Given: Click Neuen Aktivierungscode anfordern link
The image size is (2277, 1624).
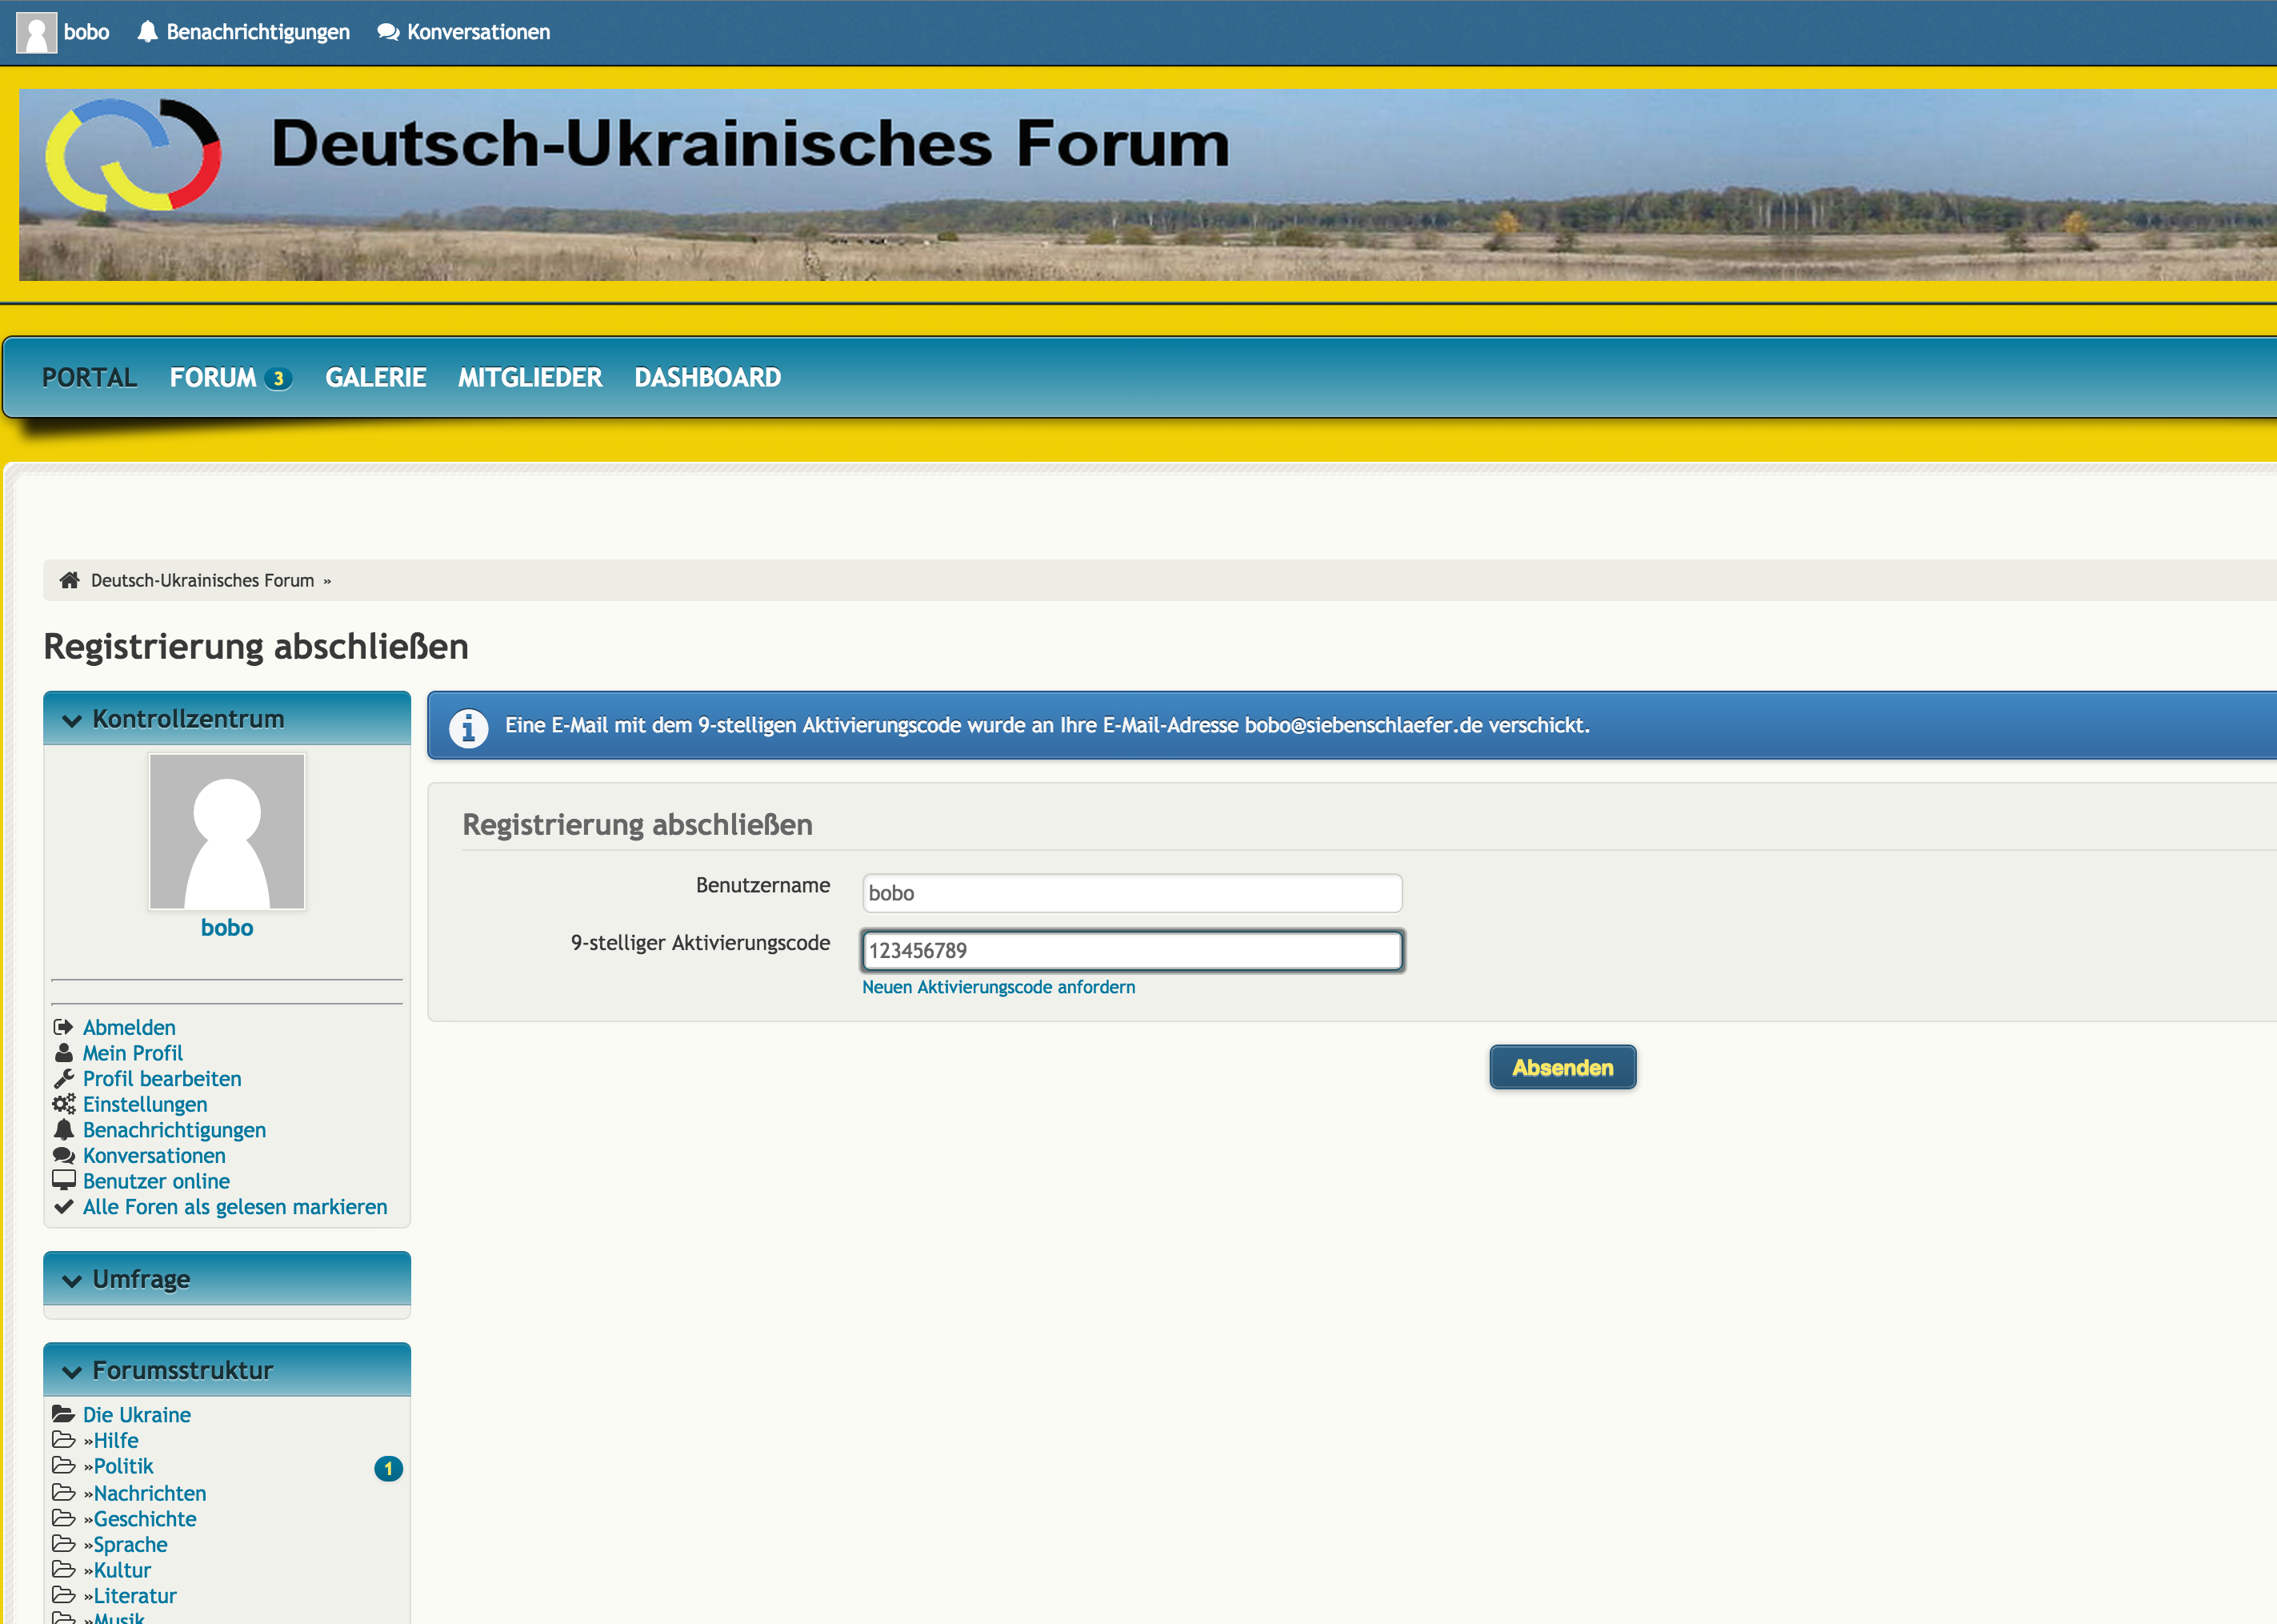Looking at the screenshot, I should [998, 987].
